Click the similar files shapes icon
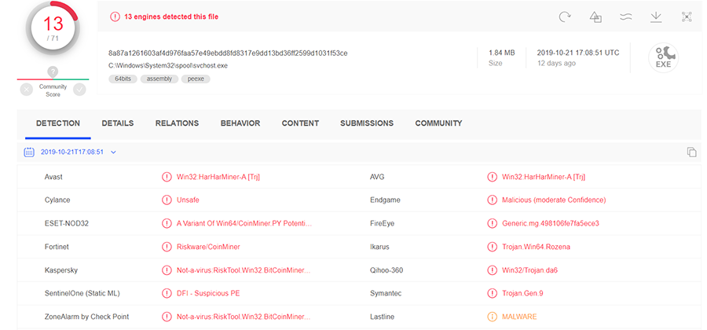 click(x=595, y=16)
